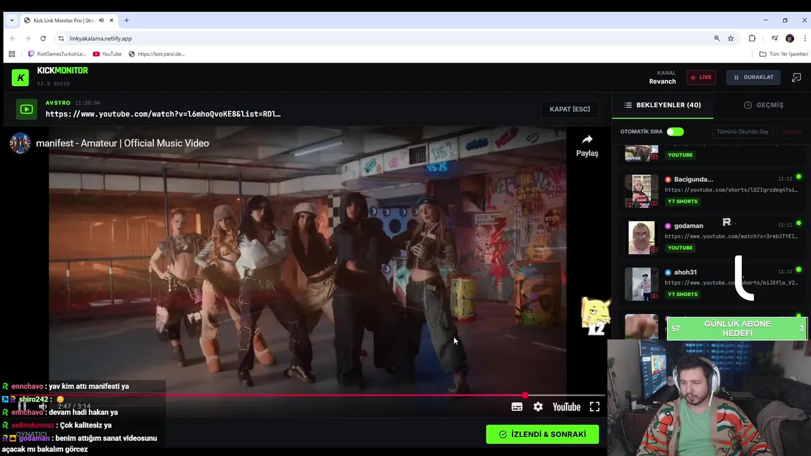Click Tümünü Okundu Say button
811x456 pixels.
point(743,132)
